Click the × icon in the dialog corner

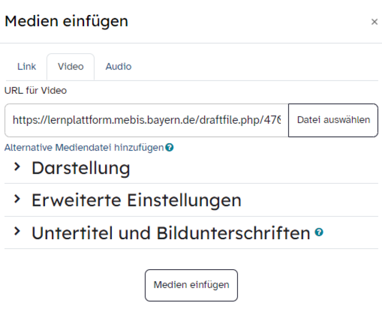click(375, 21)
